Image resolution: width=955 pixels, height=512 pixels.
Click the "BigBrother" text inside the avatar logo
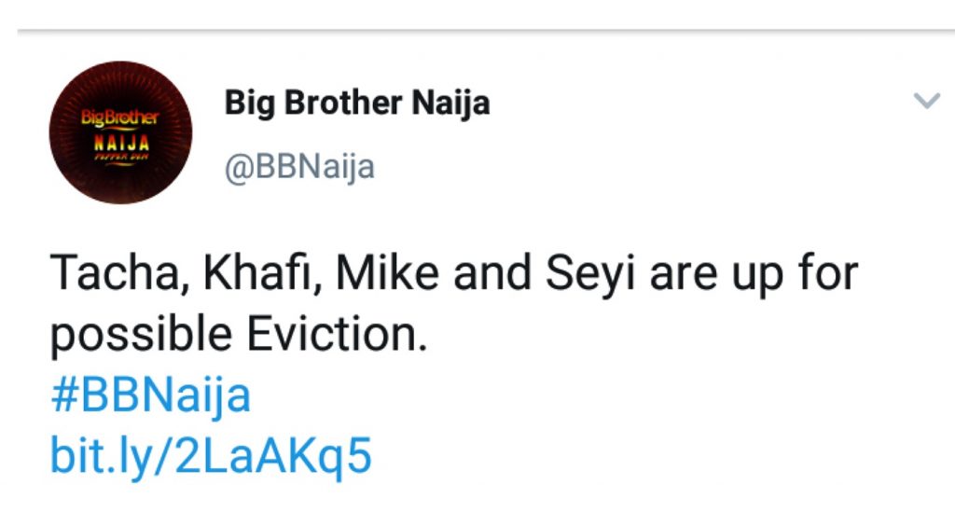(x=119, y=119)
